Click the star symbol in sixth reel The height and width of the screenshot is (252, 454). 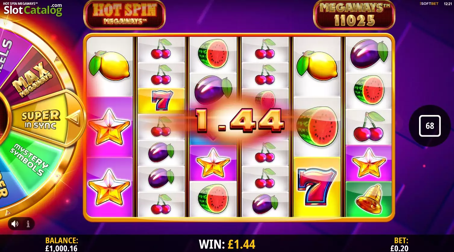click(x=369, y=163)
